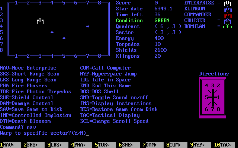238x148 pixels.
Task: Click the SND=Toggle Sound on/off entry
Action: click(x=114, y=97)
